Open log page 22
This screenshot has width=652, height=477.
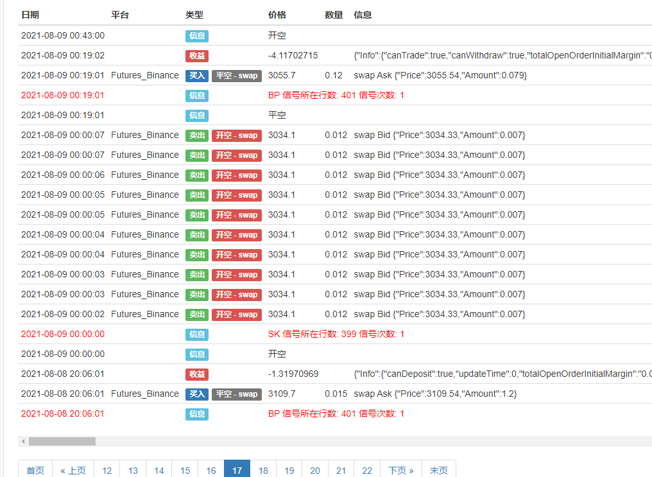tap(367, 470)
